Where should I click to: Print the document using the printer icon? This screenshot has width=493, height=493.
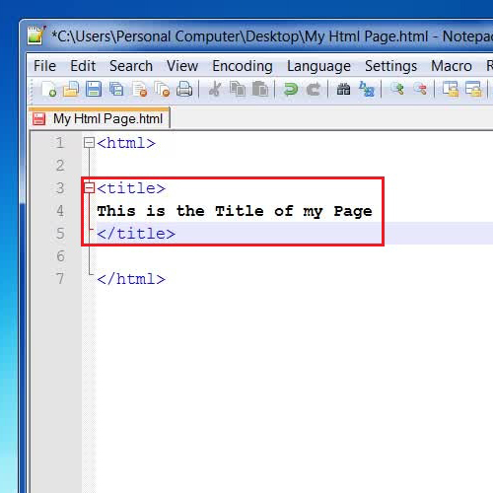[x=184, y=89]
